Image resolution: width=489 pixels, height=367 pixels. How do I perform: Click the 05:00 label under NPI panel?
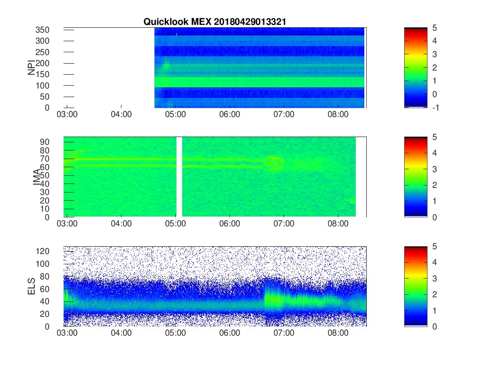176,115
